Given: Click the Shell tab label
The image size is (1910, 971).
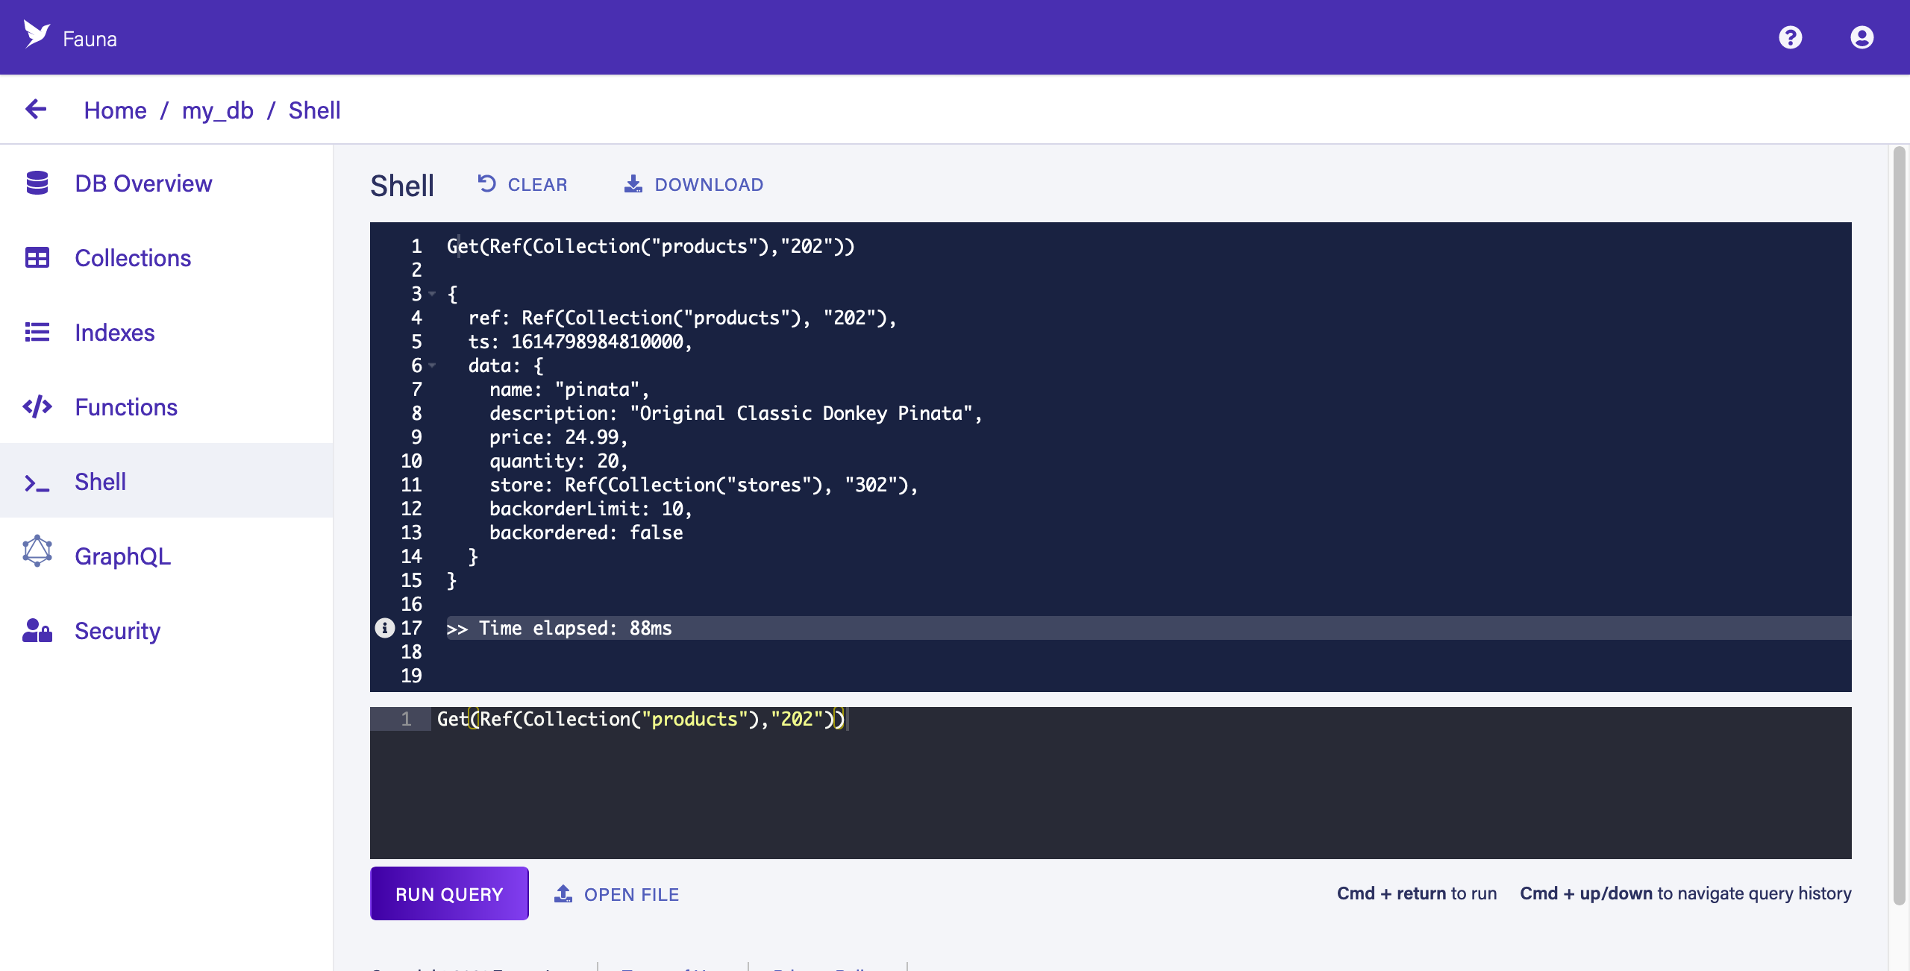Looking at the screenshot, I should 99,480.
